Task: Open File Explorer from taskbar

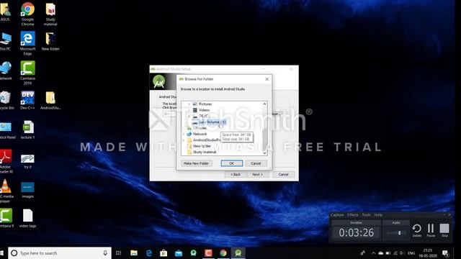Action: 134,253
